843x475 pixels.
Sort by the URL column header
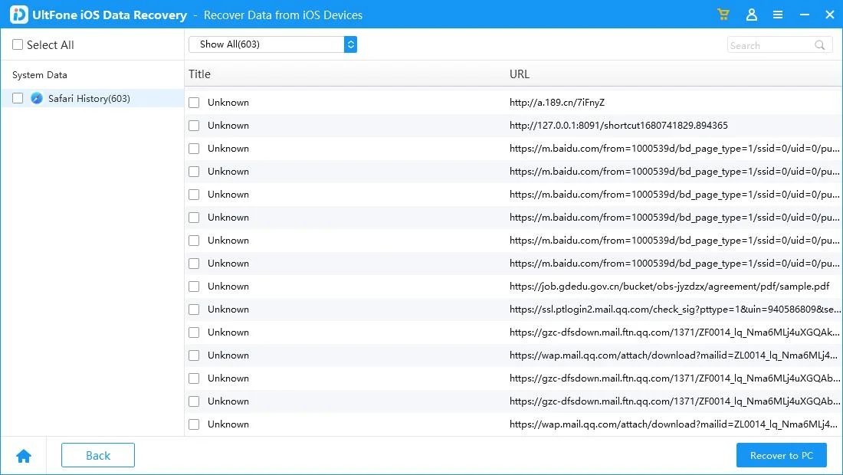[x=520, y=74]
